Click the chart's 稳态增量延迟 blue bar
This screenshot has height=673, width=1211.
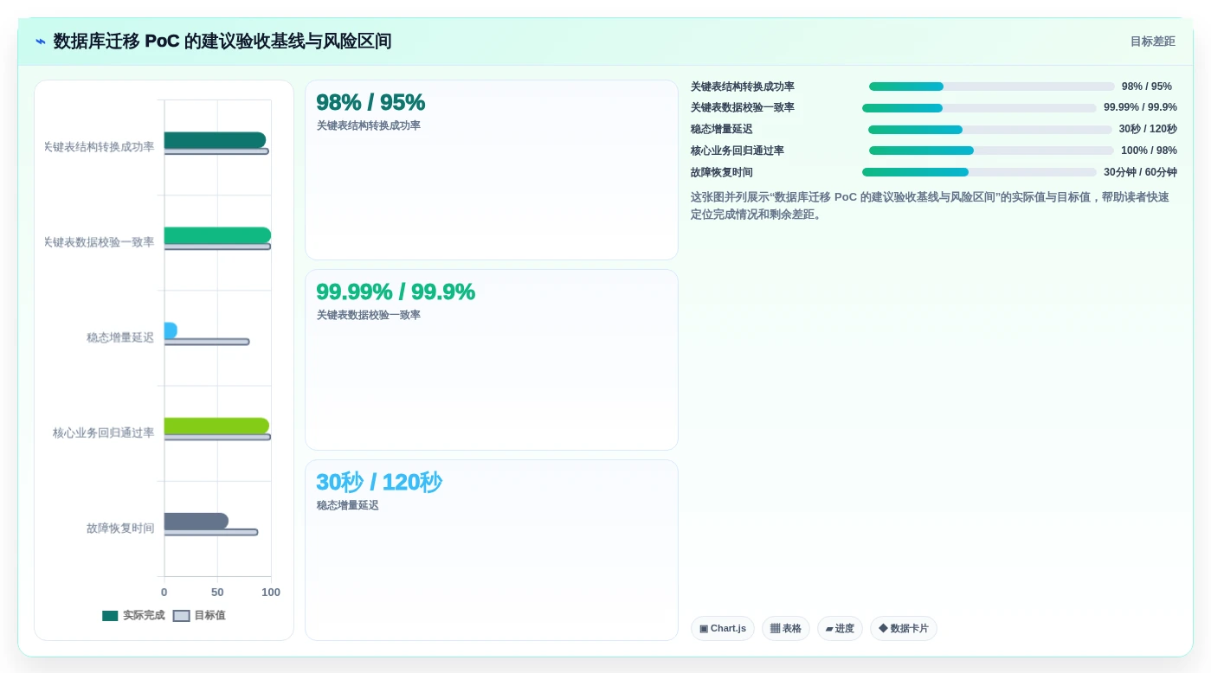coord(171,330)
